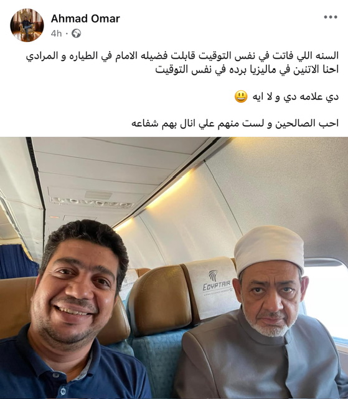Click the overhead vent panel in photo
Image resolution: width=348 pixels, height=399 pixels.
93,202
